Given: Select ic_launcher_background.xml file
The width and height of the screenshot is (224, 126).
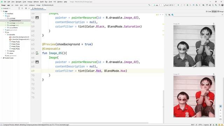Looking at the screenshot, I should point(19,37).
